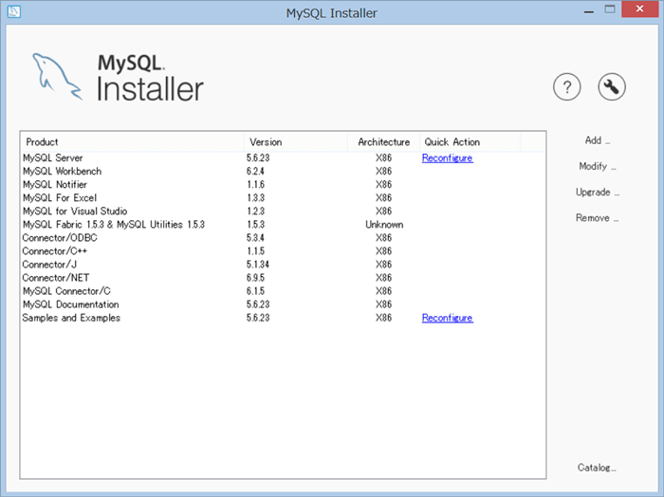Open the wrench settings icon
This screenshot has height=497, width=664.
tap(612, 88)
